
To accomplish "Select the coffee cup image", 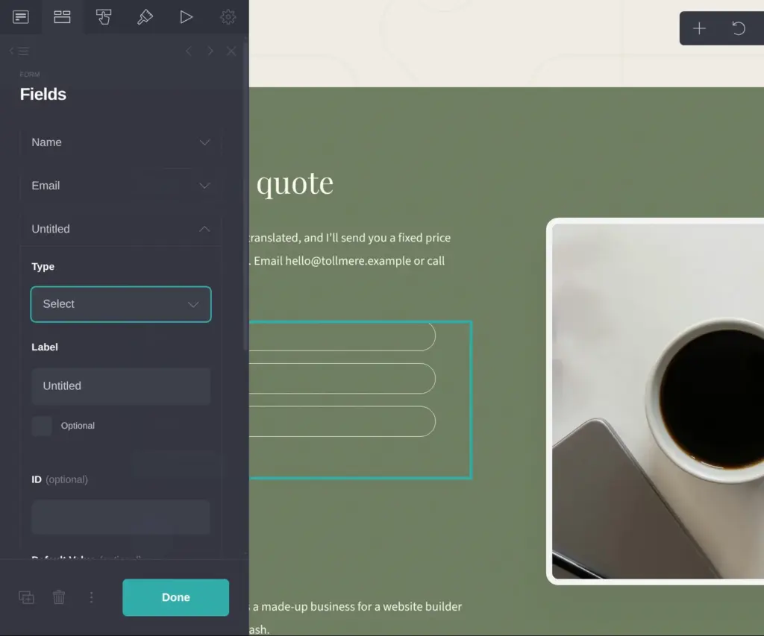I will click(x=655, y=401).
